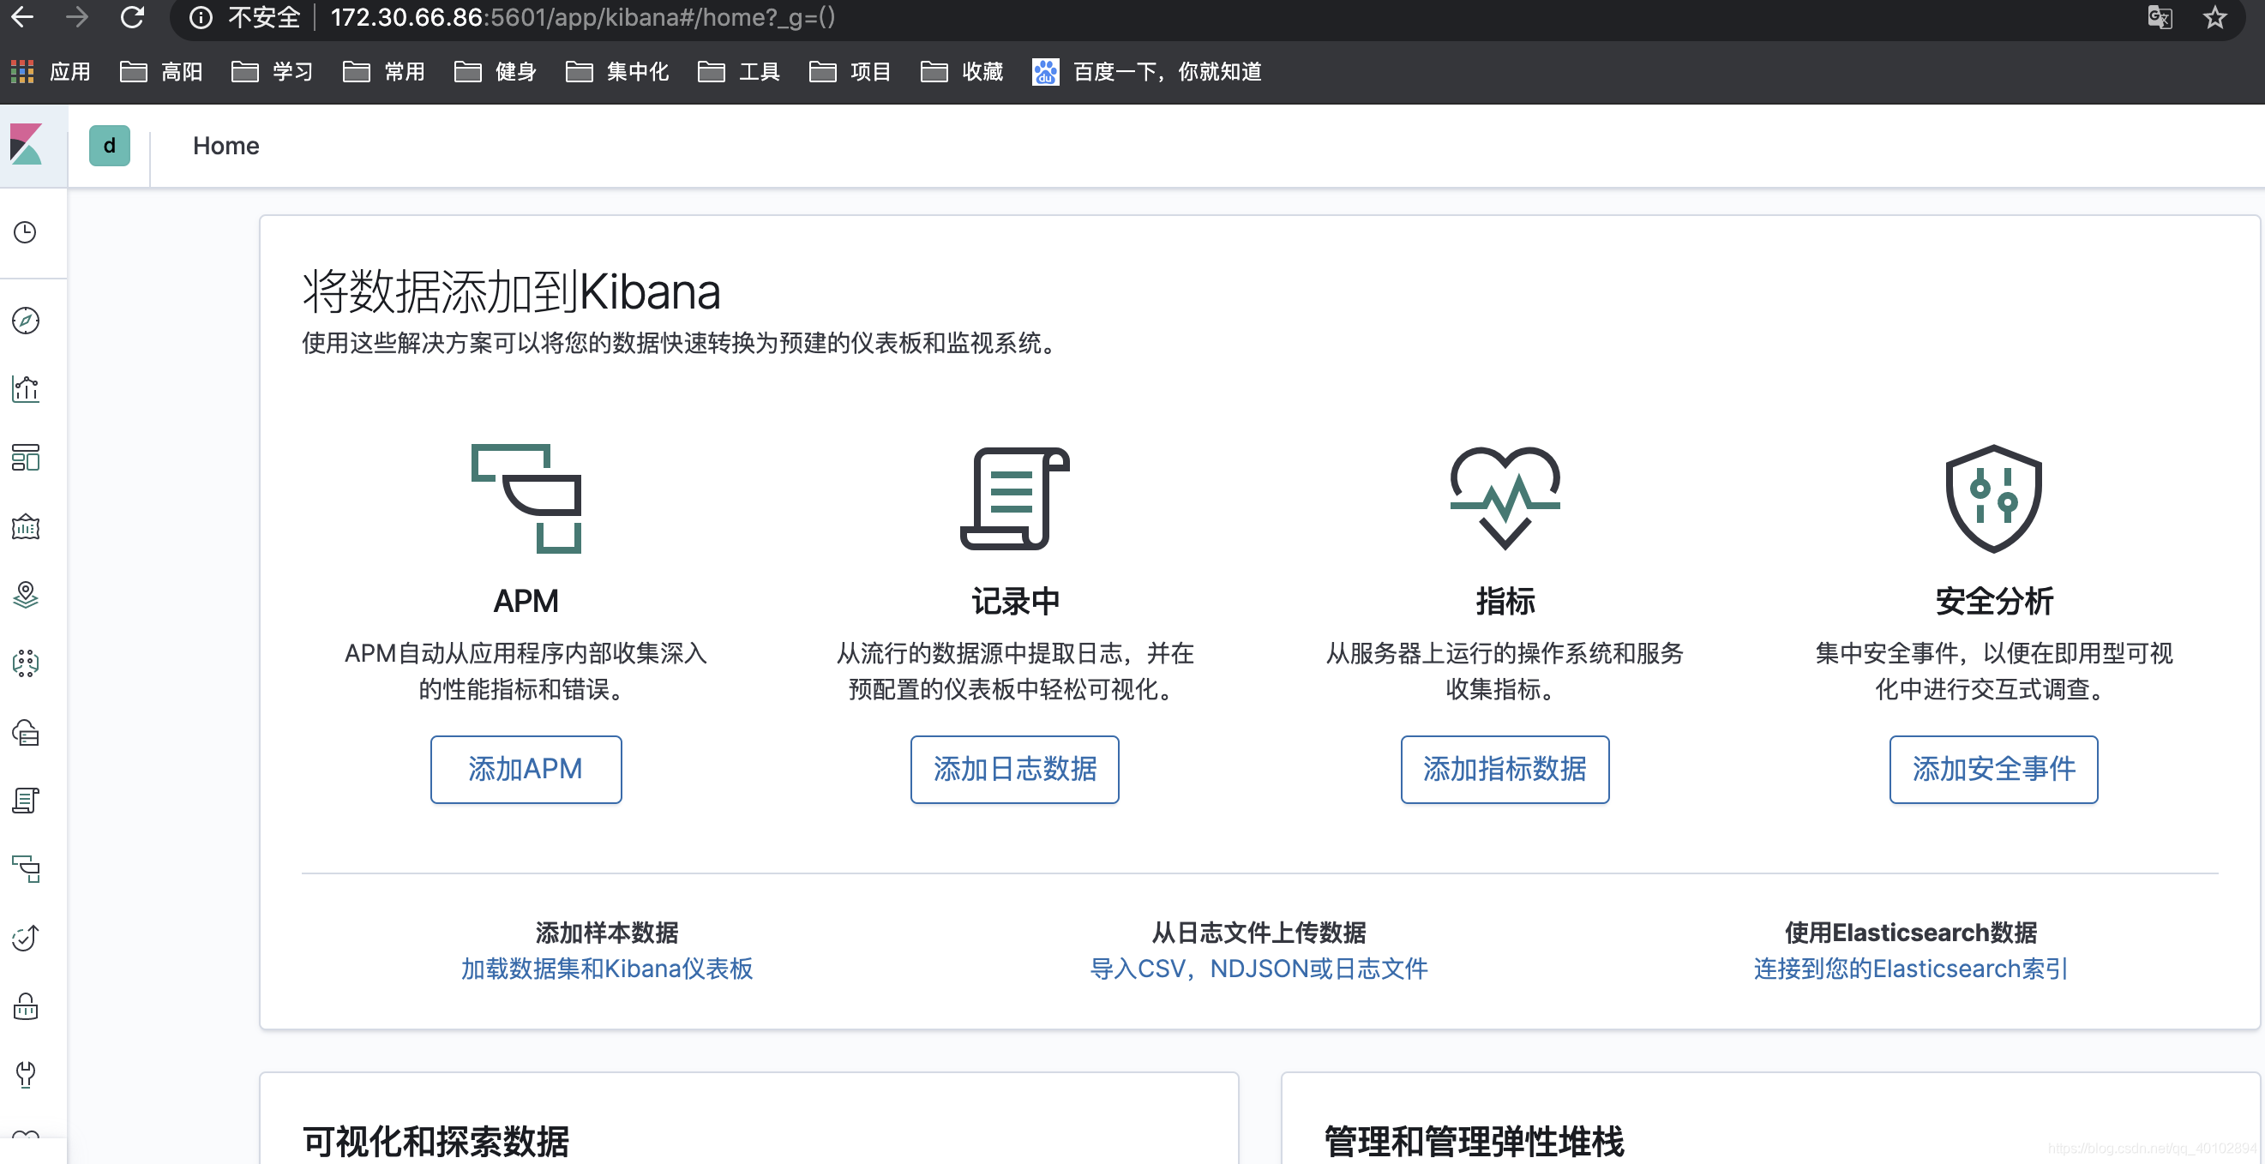Open the 健身 bookmark folder
Screen dimensions: 2265x1164
click(x=495, y=71)
